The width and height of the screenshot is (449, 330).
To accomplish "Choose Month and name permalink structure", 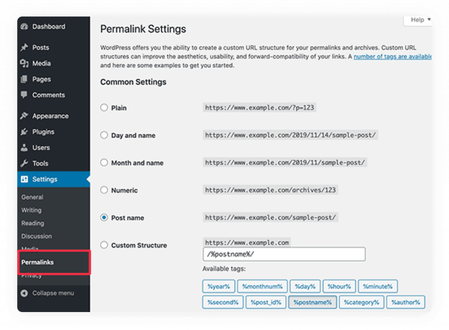I will [104, 162].
